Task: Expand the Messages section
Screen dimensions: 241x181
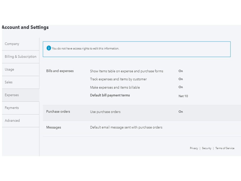Action: (54, 127)
